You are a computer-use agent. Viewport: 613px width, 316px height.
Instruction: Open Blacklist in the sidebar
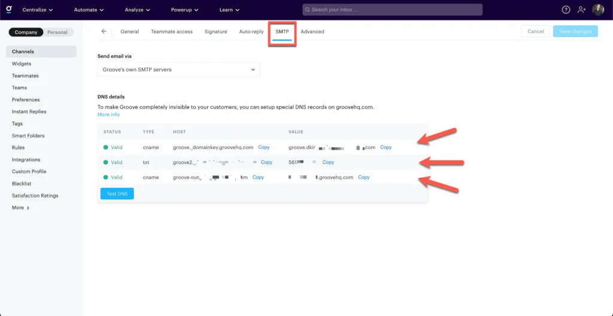[22, 183]
